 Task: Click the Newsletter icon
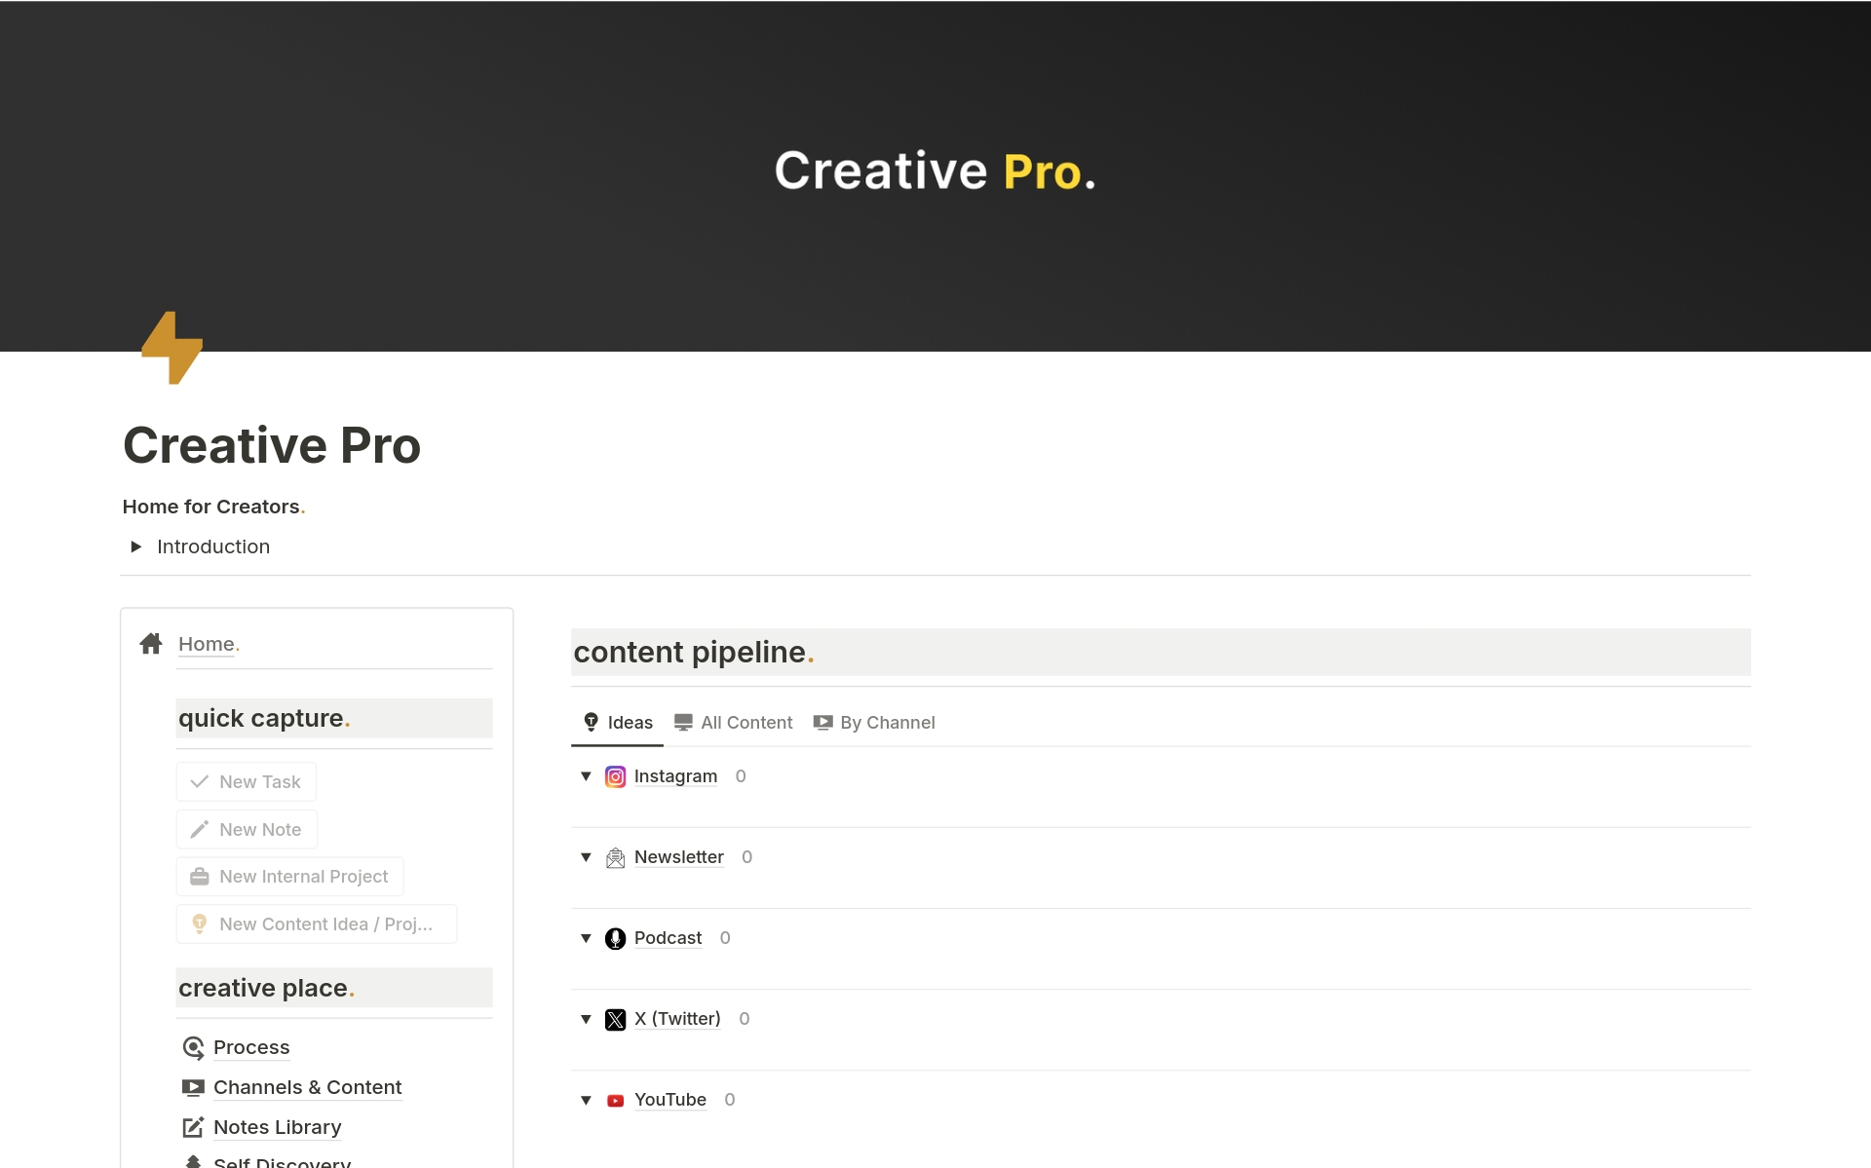pyautogui.click(x=615, y=856)
